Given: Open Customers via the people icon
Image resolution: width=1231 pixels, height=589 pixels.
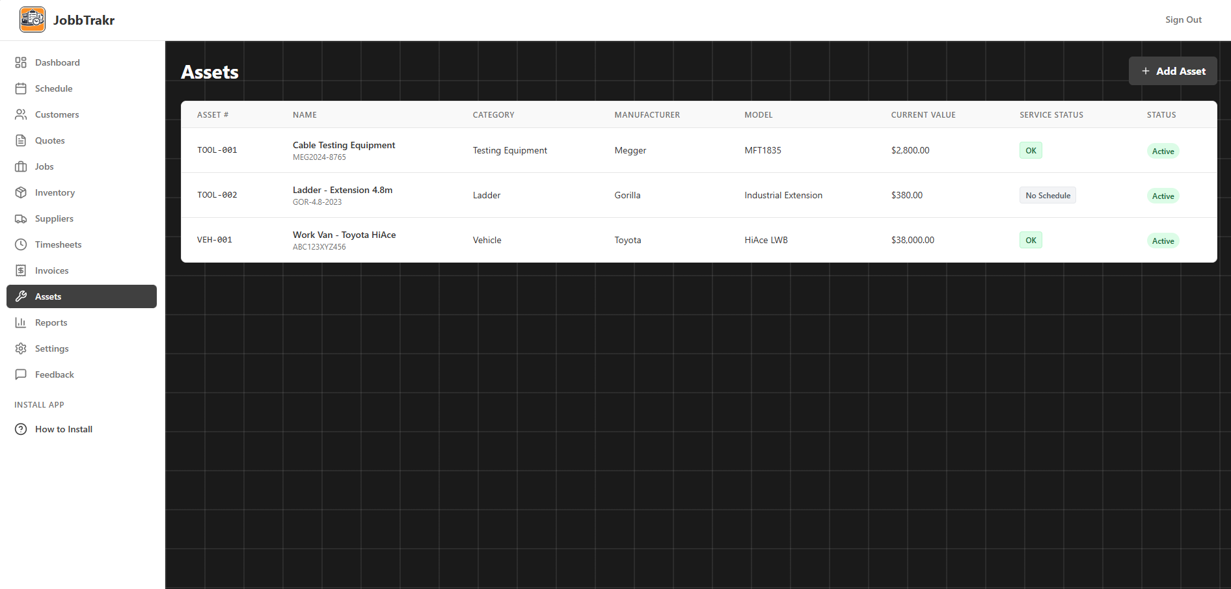Looking at the screenshot, I should (21, 114).
